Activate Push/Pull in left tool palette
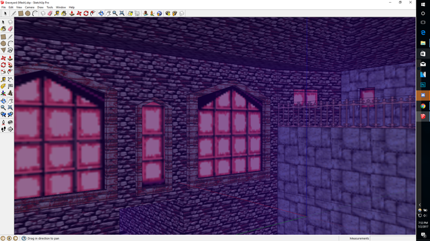The height and width of the screenshot is (241, 430). point(10,58)
